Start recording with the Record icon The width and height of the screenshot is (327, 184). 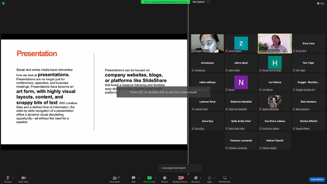[165, 178]
